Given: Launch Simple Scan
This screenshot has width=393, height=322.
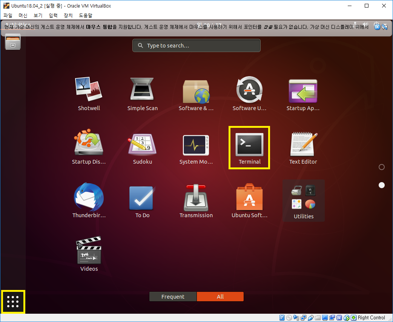Looking at the screenshot, I should click(142, 94).
